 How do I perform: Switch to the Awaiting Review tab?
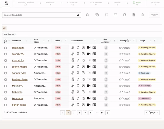pyautogui.click(x=26, y=3)
